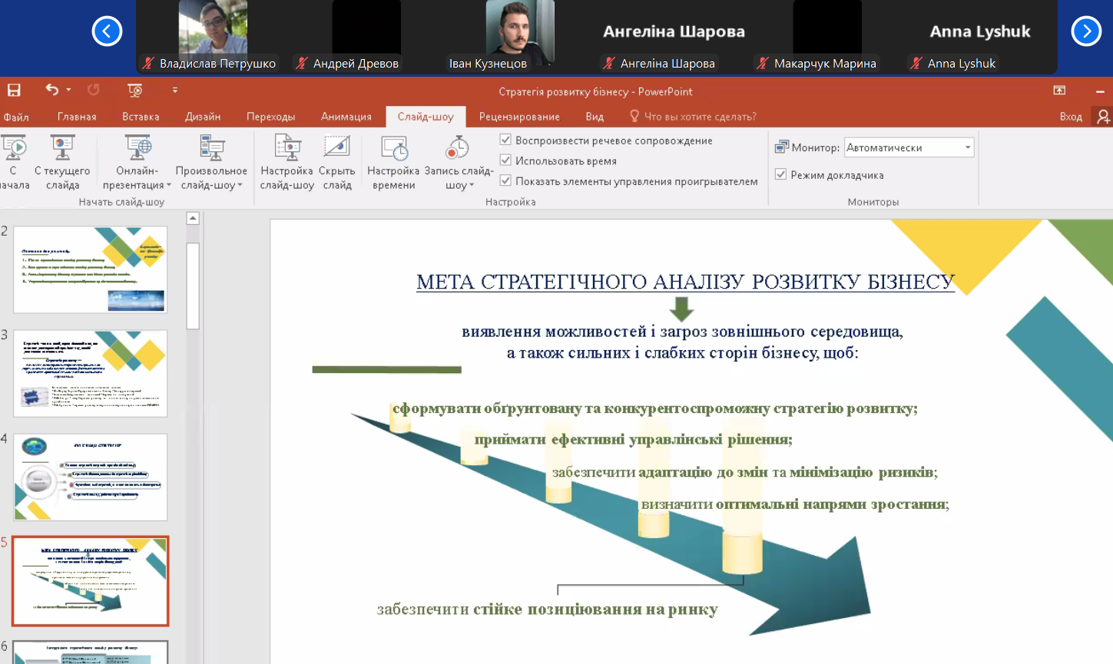Viewport: 1113px width, 664px height.
Task: Click the Настройка времени timing icon
Action: (393, 147)
